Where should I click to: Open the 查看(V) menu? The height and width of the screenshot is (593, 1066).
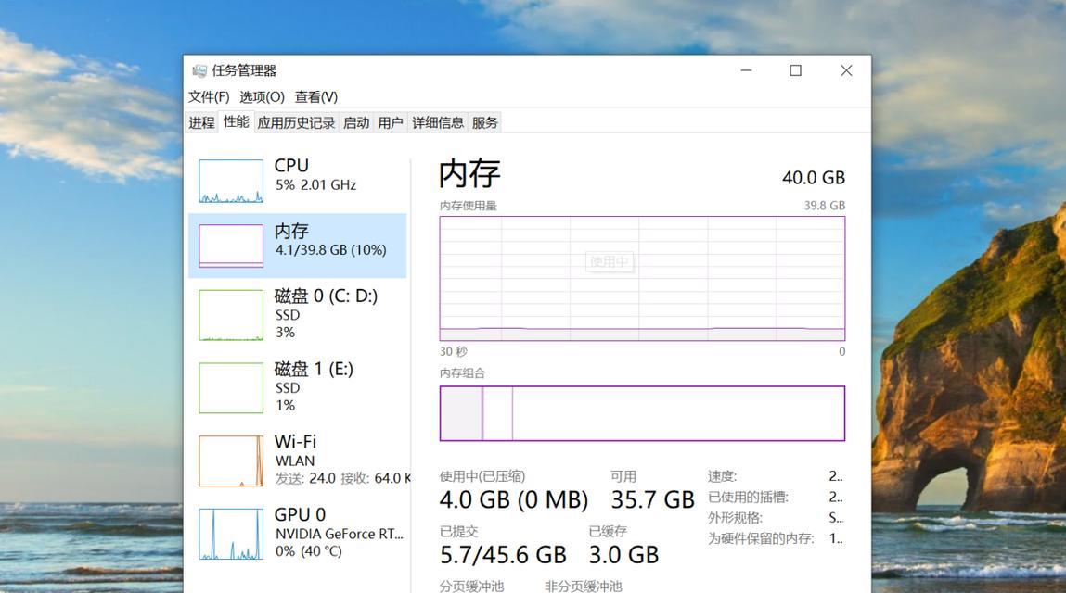pos(316,97)
